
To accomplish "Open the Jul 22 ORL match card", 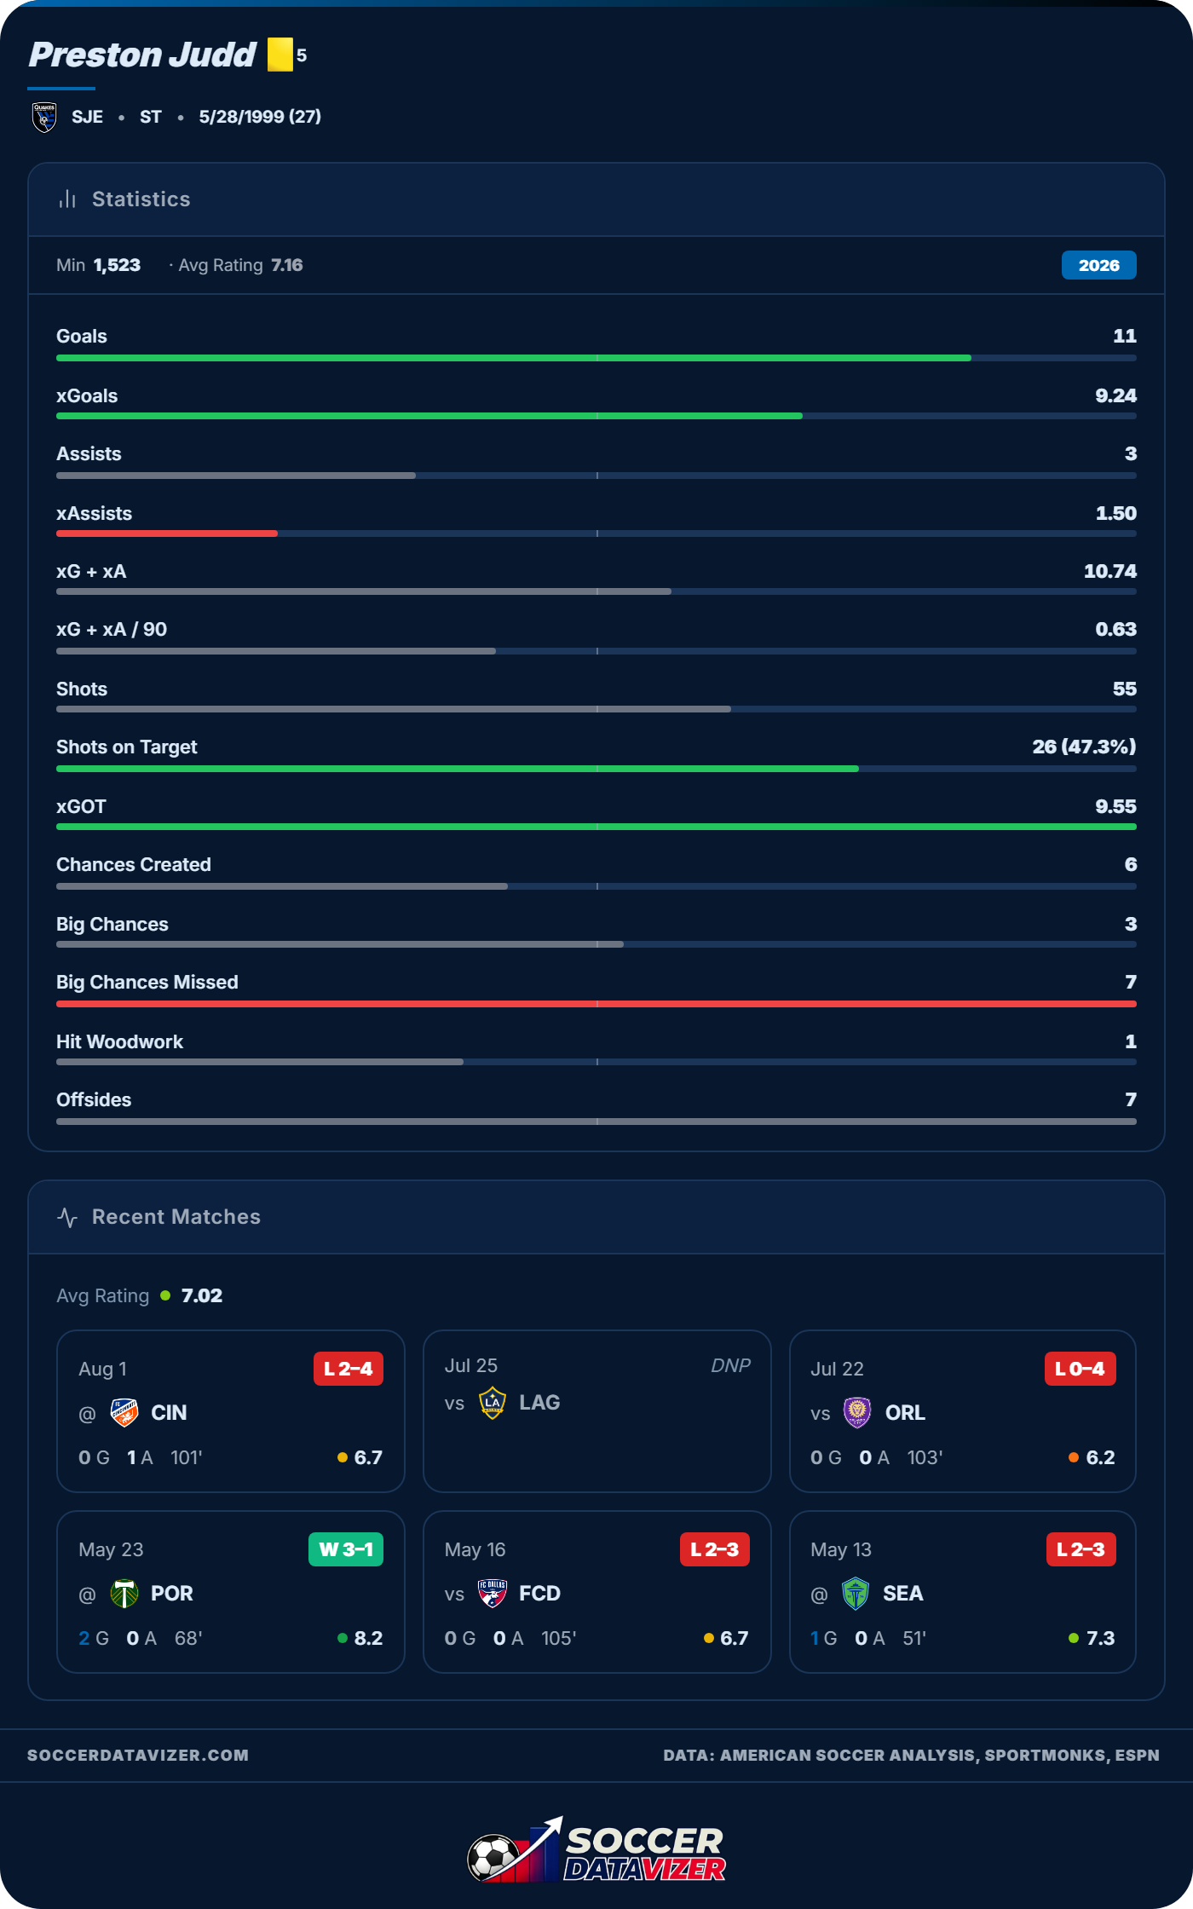I will pos(963,1411).
